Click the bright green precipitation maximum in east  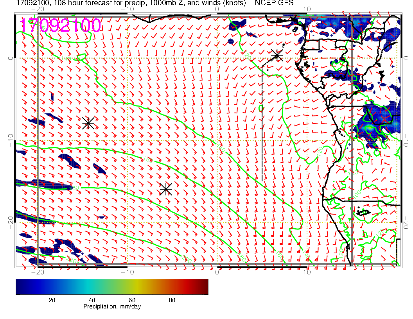click(x=369, y=127)
